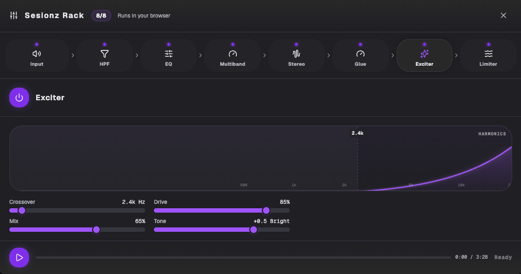Image resolution: width=521 pixels, height=274 pixels.
Task: Click the Tone label
Action: [160, 221]
